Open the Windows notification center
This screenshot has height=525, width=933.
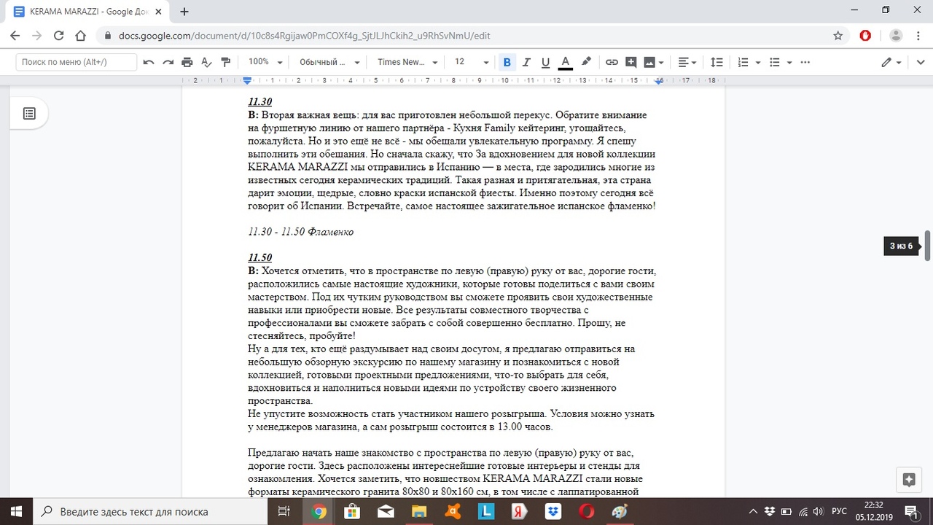tap(913, 511)
